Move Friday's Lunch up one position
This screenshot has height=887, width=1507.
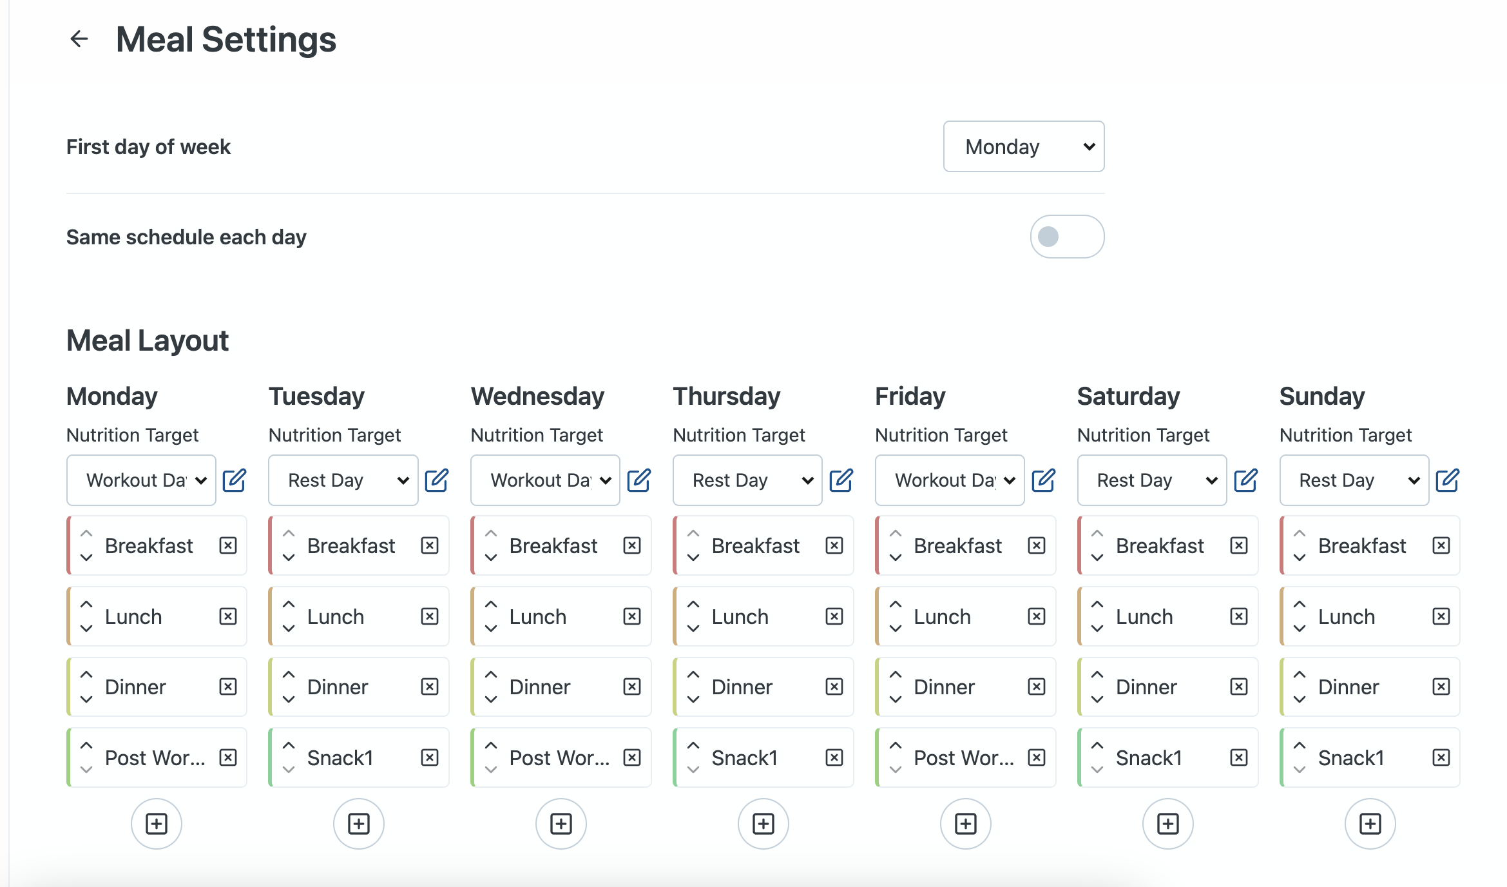click(896, 605)
